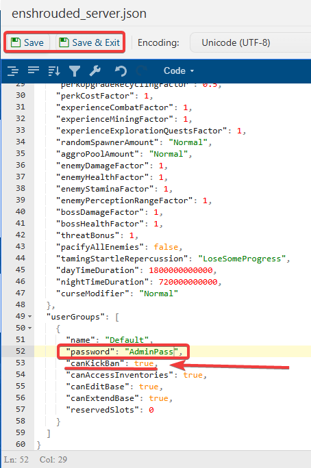Click the "userGroups" key
The image size is (311, 468).
click(x=75, y=317)
